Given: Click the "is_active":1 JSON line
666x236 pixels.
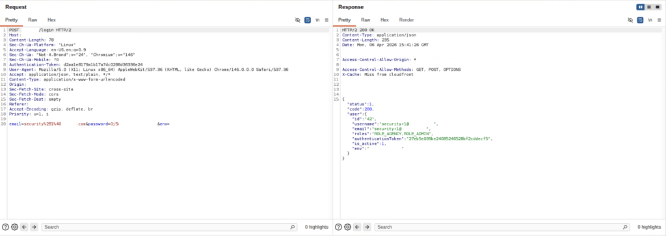Looking at the screenshot, I should click(x=369, y=144).
